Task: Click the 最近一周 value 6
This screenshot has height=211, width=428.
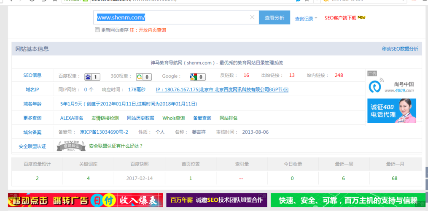Action: (x=343, y=179)
